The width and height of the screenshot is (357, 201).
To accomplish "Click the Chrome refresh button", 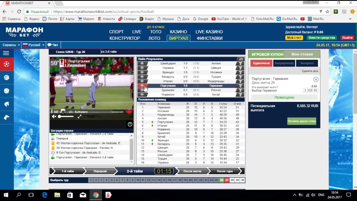I will (x=19, y=12).
